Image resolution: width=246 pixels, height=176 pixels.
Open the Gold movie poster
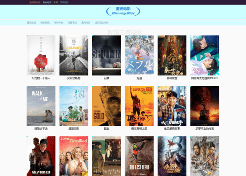(x=106, y=106)
